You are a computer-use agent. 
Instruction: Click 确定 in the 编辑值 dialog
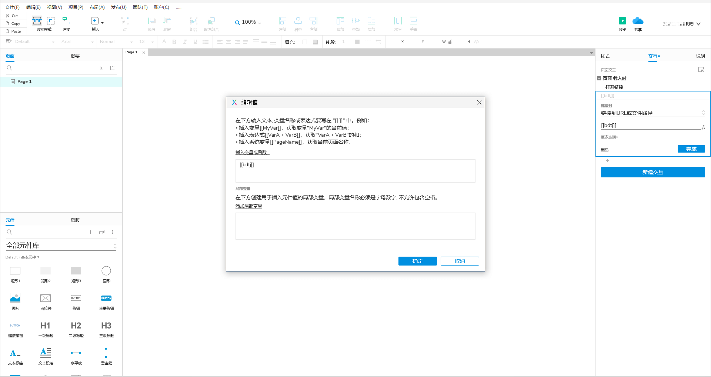tap(417, 261)
